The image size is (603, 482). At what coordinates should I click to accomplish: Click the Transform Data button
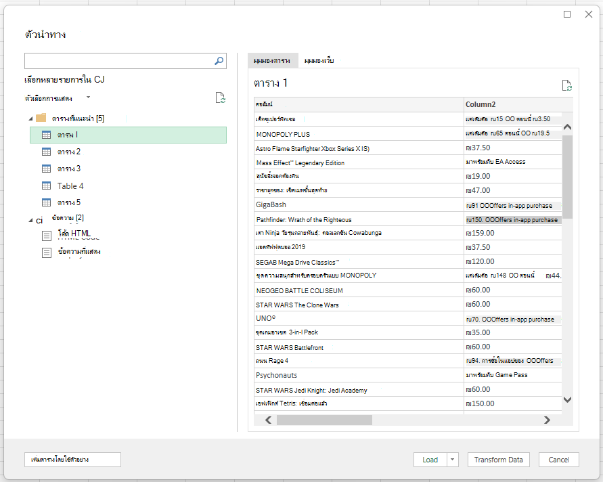(498, 460)
